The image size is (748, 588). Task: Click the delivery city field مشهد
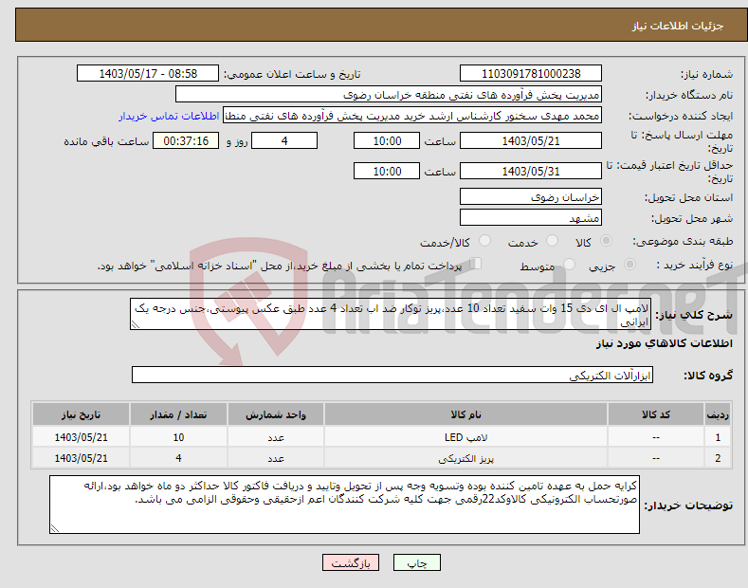pos(531,217)
